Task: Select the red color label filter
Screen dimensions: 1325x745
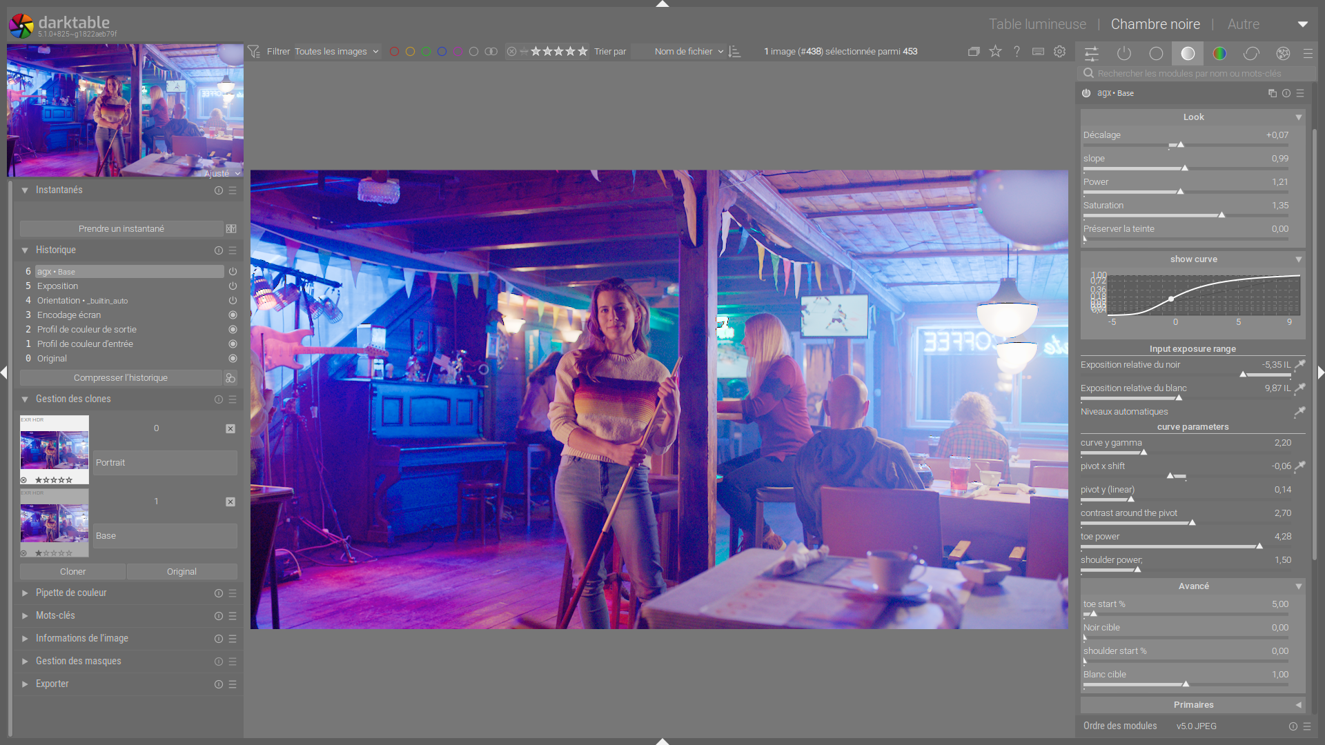Action: pyautogui.click(x=394, y=52)
